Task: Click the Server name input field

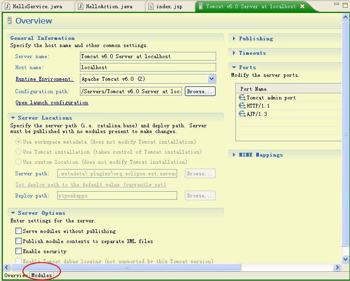Action: pos(148,56)
